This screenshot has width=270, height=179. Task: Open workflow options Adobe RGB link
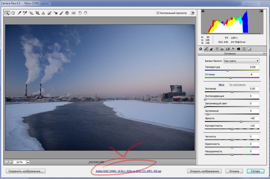click(128, 171)
